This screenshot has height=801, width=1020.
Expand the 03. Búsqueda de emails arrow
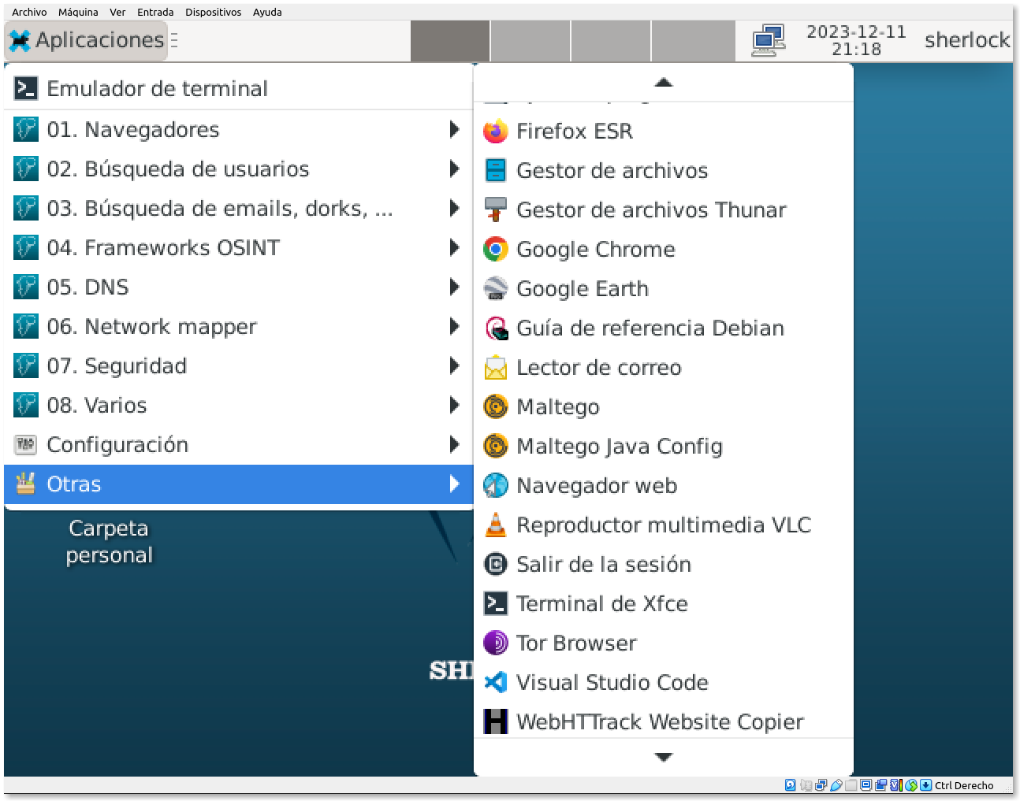coord(454,208)
